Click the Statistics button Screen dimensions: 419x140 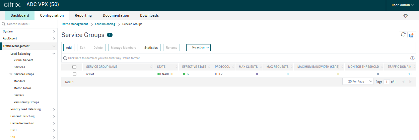[151, 47]
